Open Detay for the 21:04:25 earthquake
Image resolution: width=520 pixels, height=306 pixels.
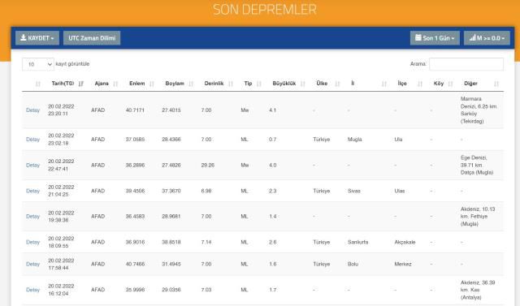tap(32, 191)
